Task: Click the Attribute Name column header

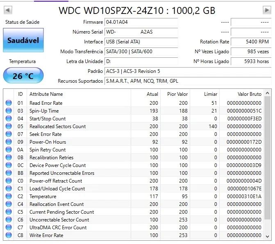Action: click(79, 94)
